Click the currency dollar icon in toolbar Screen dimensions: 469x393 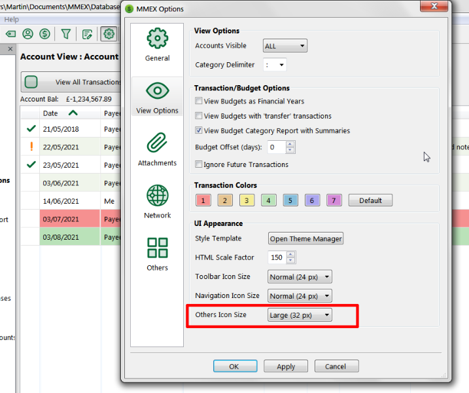(45, 34)
